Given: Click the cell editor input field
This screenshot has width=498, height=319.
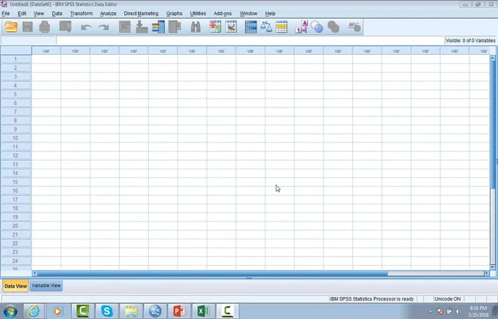Looking at the screenshot, I should [249, 41].
